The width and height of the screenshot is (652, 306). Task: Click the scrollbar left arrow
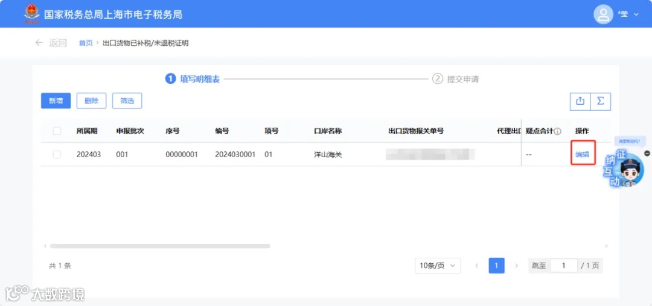(x=45, y=246)
